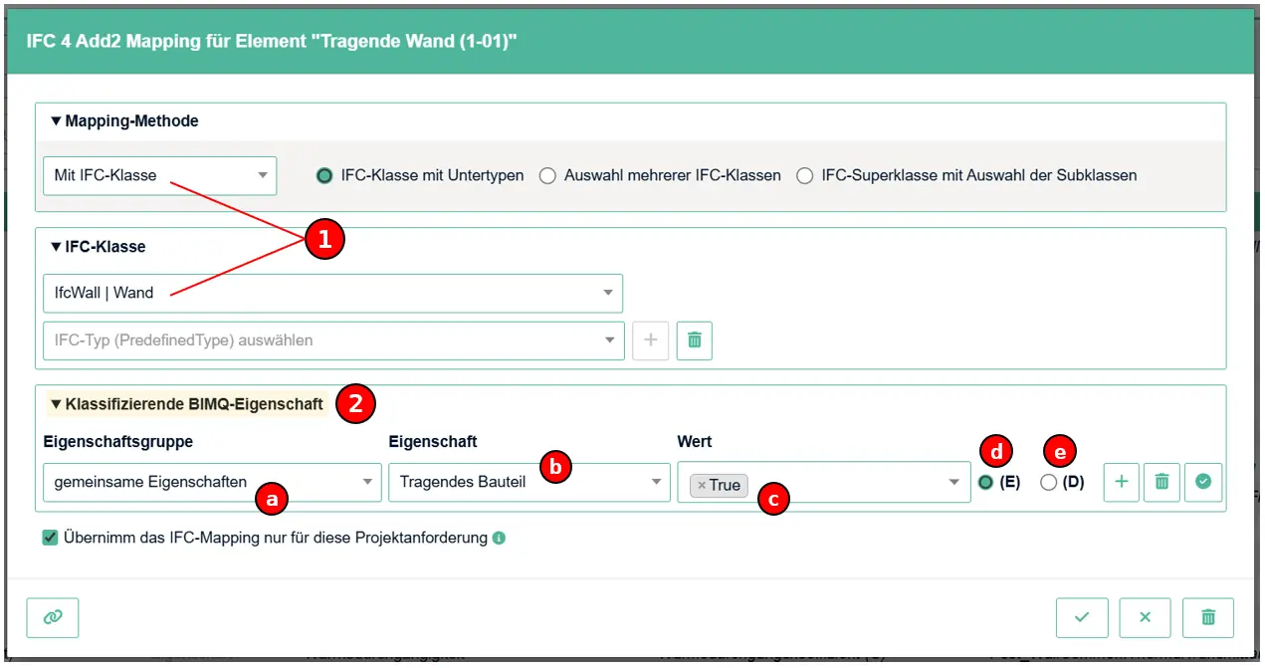The height and width of the screenshot is (668, 1265).
Task: Add a new BIMQ property row
Action: coord(1122,482)
